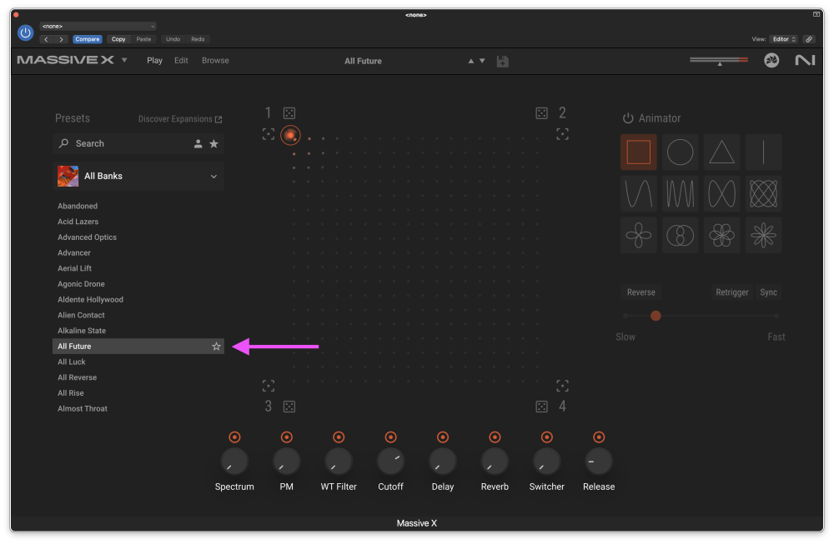Click the corner 4 capture frame icon
Viewport: 834px width, 544px height.
tap(562, 386)
